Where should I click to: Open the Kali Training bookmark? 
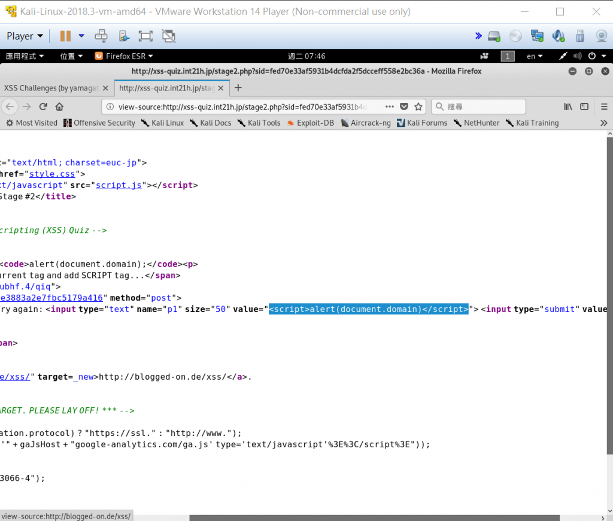pos(532,123)
